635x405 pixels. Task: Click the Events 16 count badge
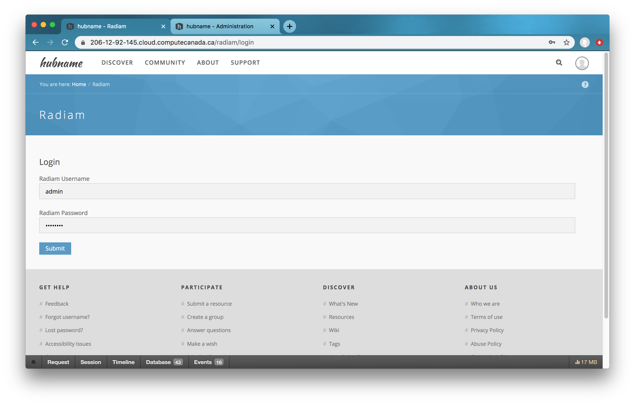pyautogui.click(x=219, y=362)
